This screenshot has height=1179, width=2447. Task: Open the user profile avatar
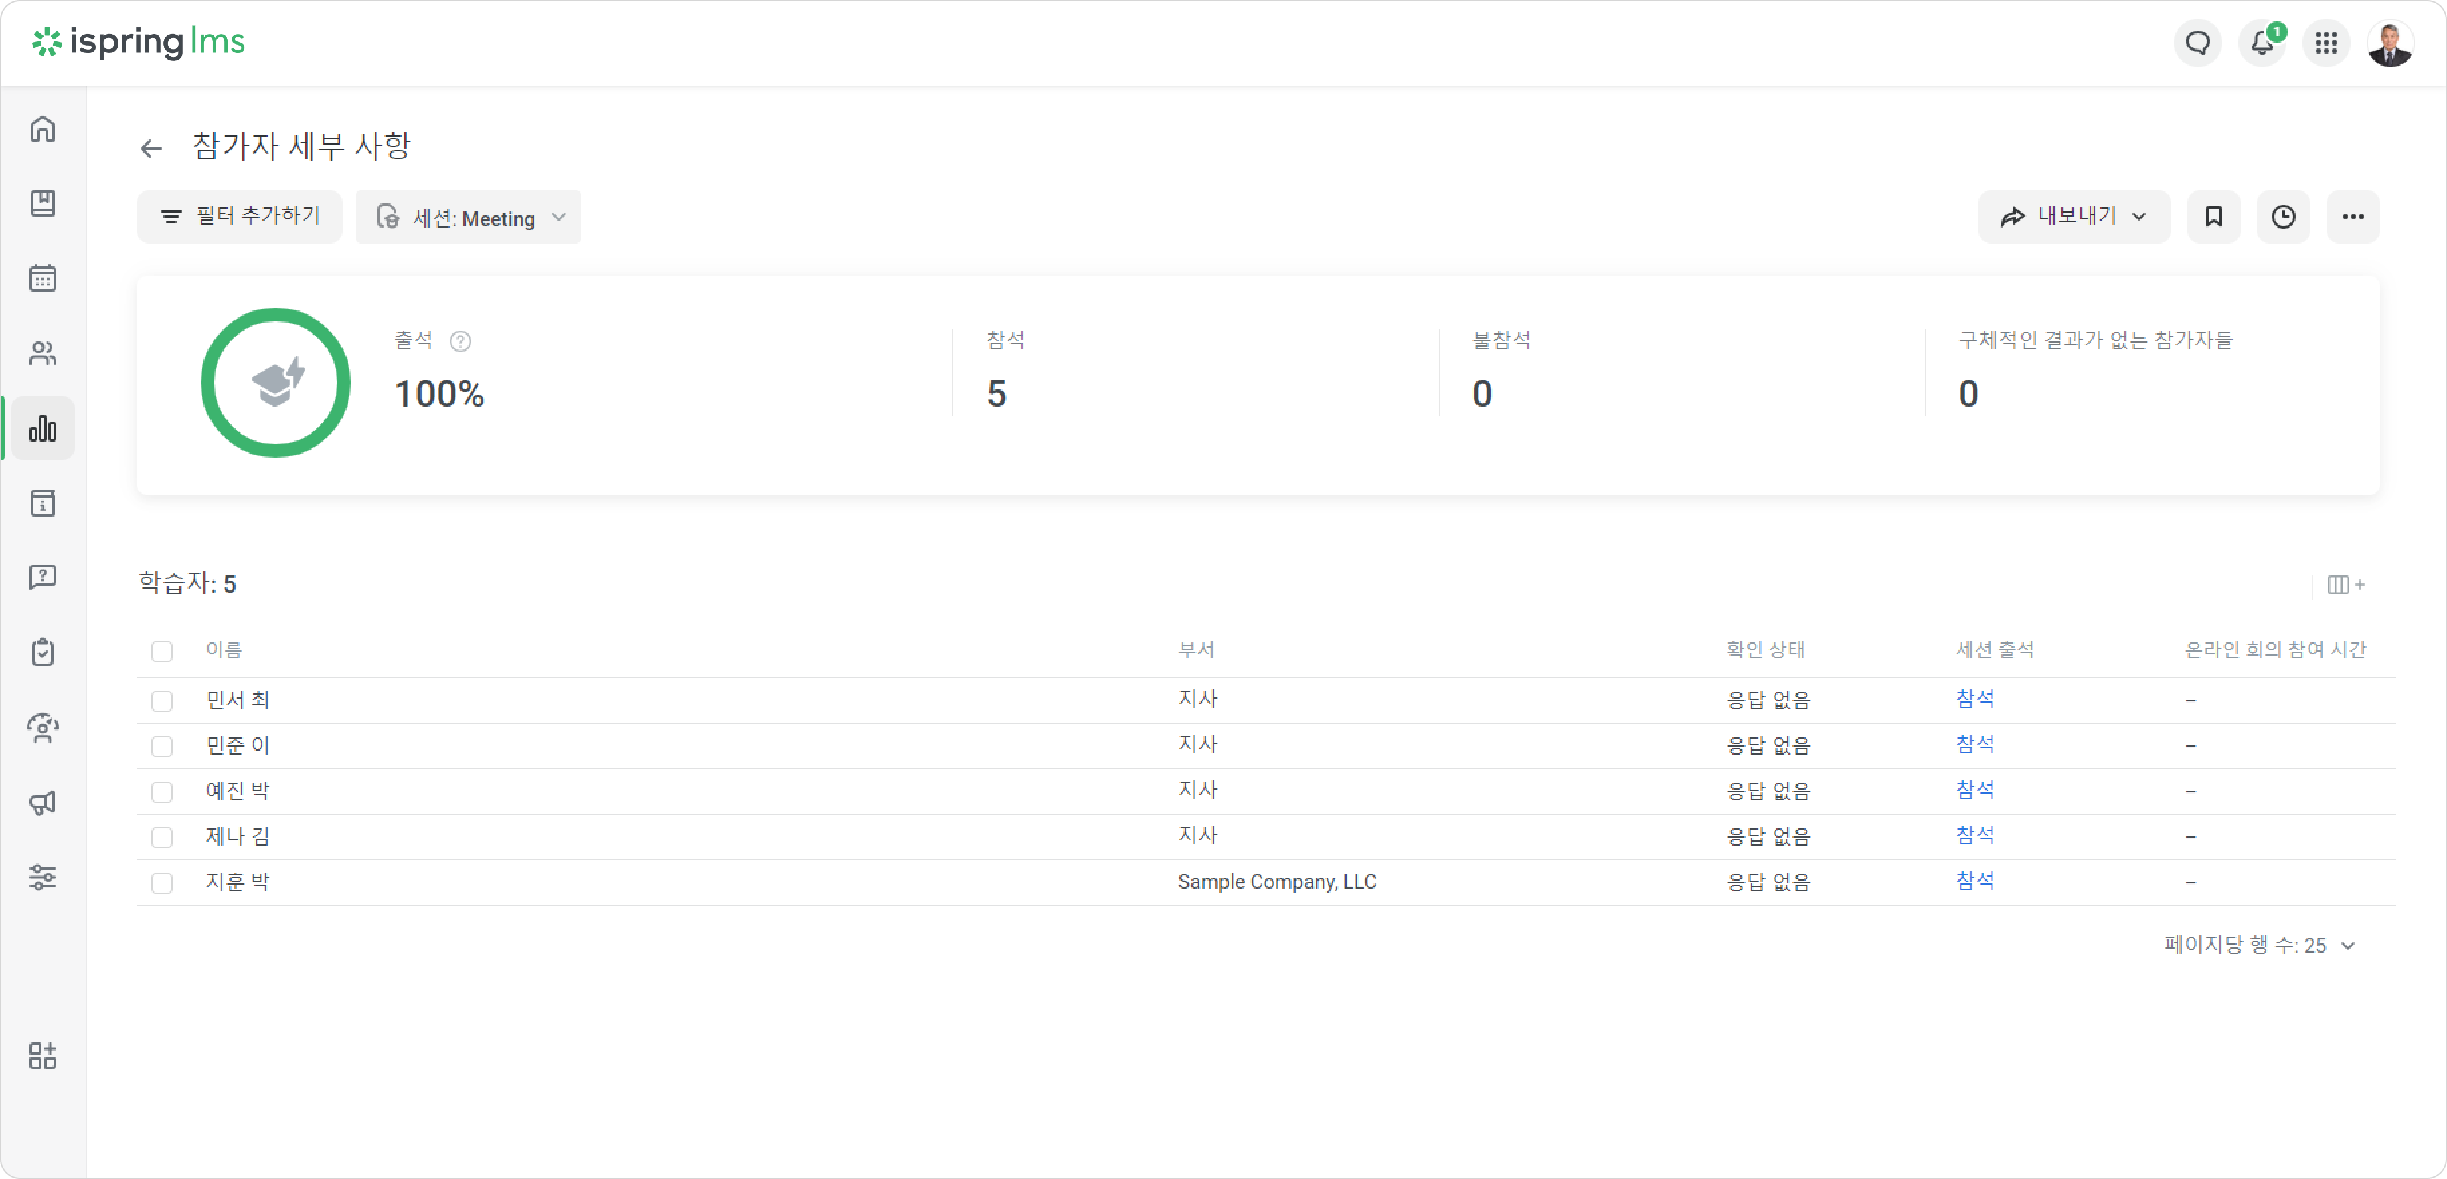tap(2390, 43)
